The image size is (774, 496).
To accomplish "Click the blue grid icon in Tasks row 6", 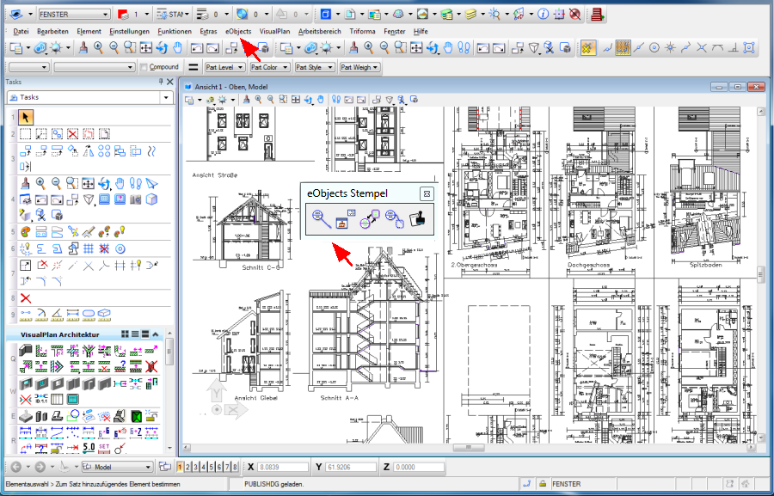I will tap(89, 248).
